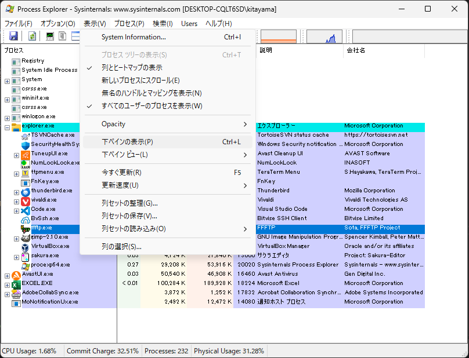Click the VirtualBox.exe cube icon
Image resolution: width=469 pixels, height=358 pixels.
tap(26, 247)
